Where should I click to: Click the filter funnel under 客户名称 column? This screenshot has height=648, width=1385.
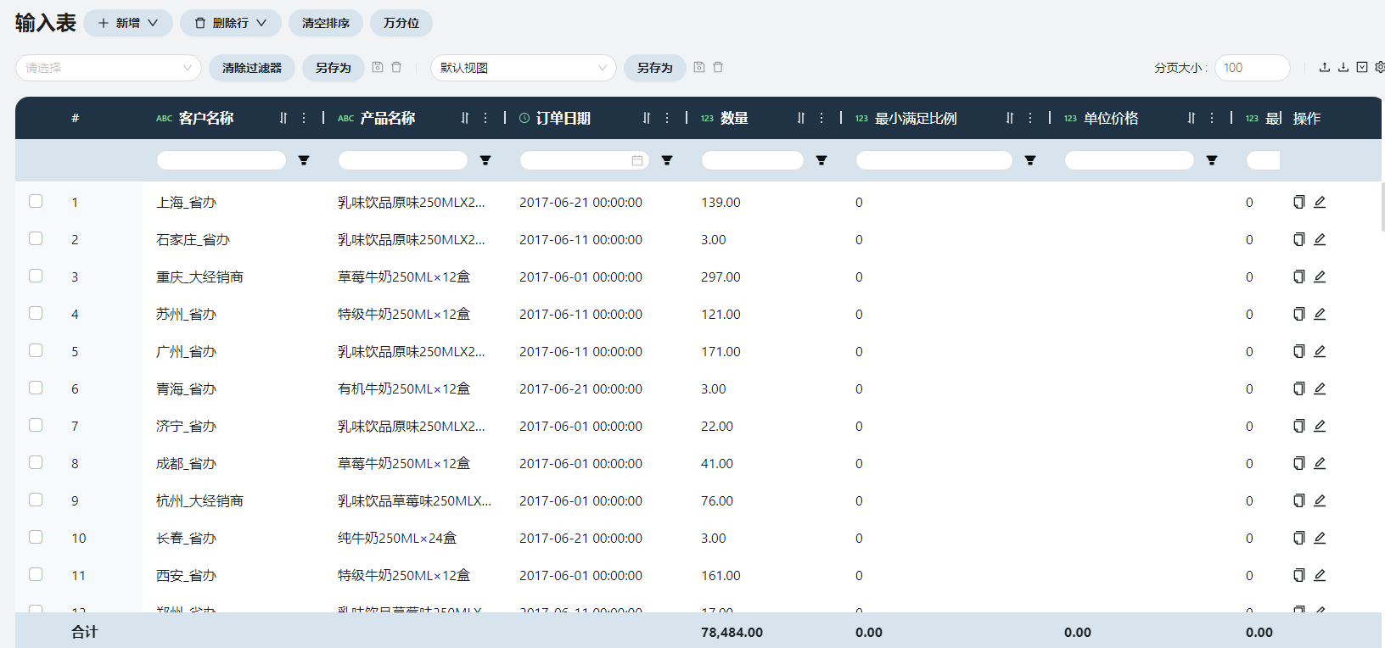point(304,160)
